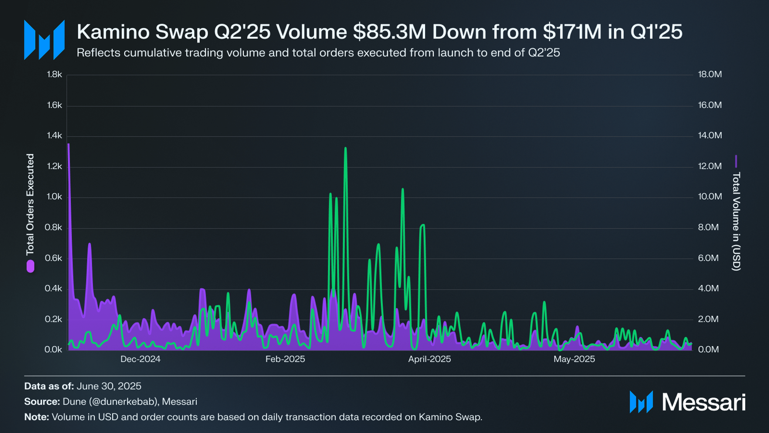Image resolution: width=769 pixels, height=433 pixels.
Task: Click the purple Total Volume legend line marker
Action: pos(736,161)
